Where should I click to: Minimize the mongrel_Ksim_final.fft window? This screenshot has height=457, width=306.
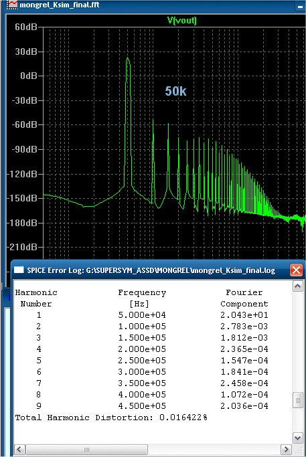[300, 5]
